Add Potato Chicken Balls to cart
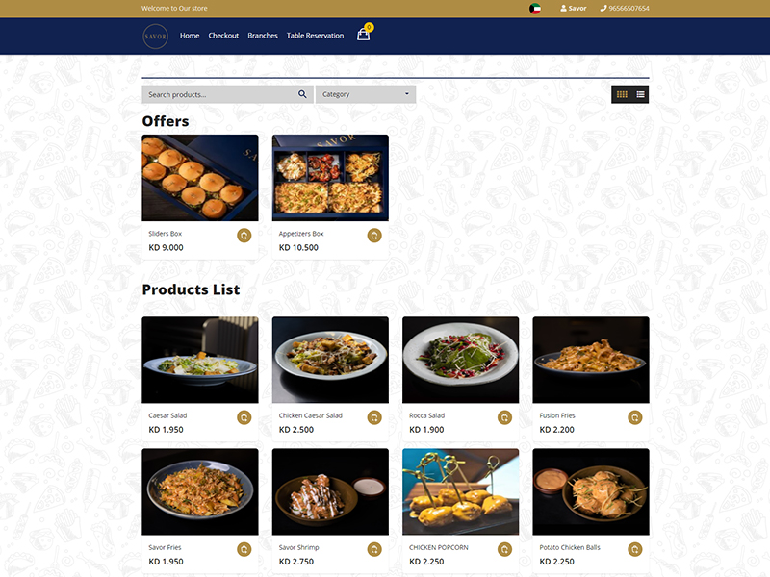This screenshot has width=770, height=577. (x=635, y=549)
